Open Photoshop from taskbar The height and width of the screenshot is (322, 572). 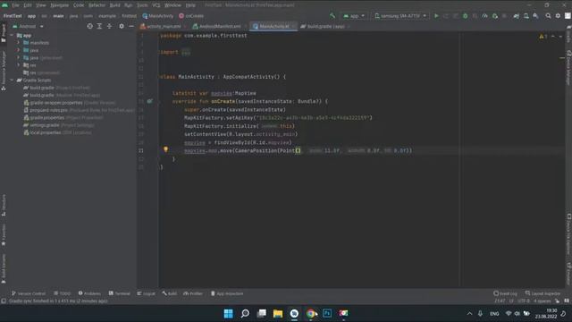327,313
